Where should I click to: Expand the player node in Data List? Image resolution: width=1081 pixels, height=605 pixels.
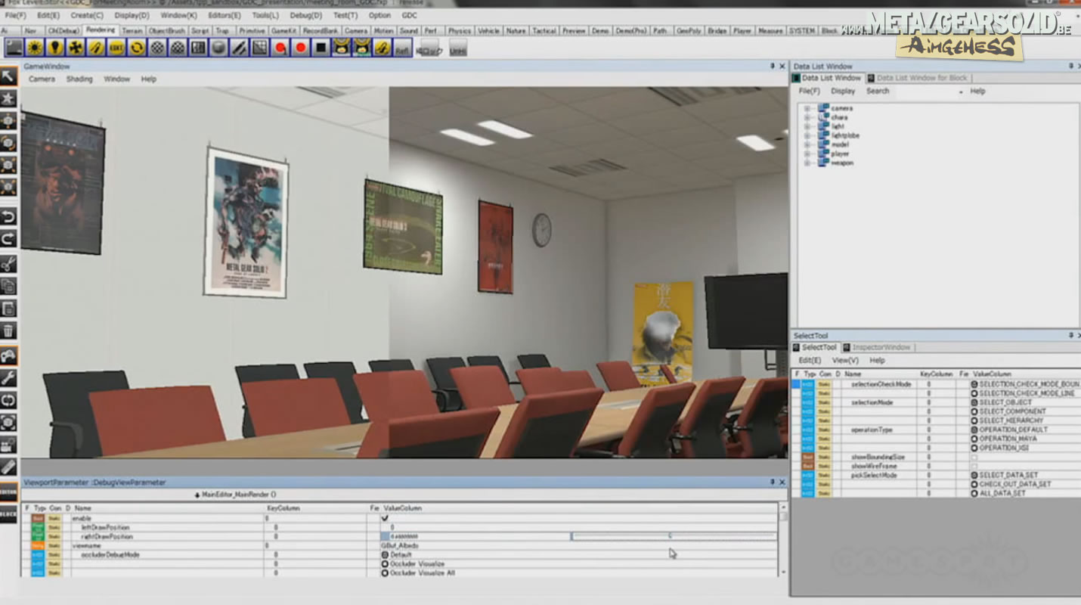(807, 154)
